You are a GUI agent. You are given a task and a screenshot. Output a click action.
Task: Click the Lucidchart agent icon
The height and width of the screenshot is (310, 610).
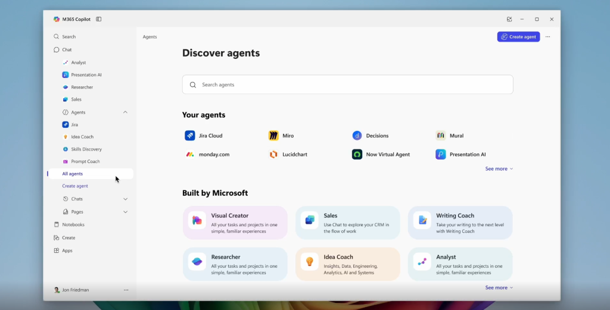coord(273,154)
